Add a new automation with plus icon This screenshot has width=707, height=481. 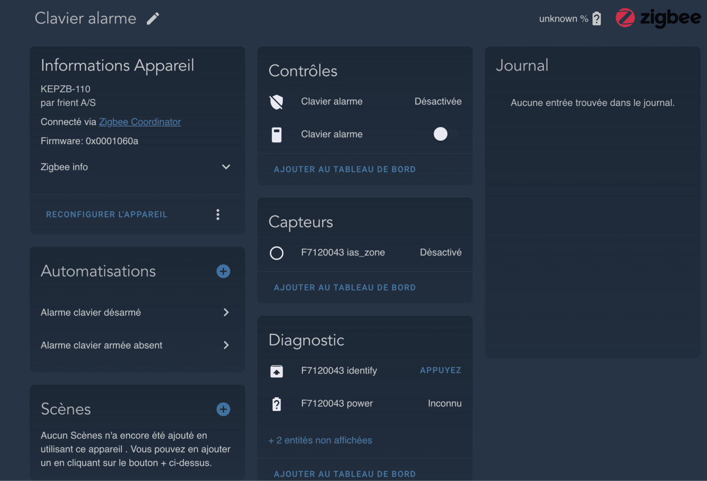[x=223, y=271]
